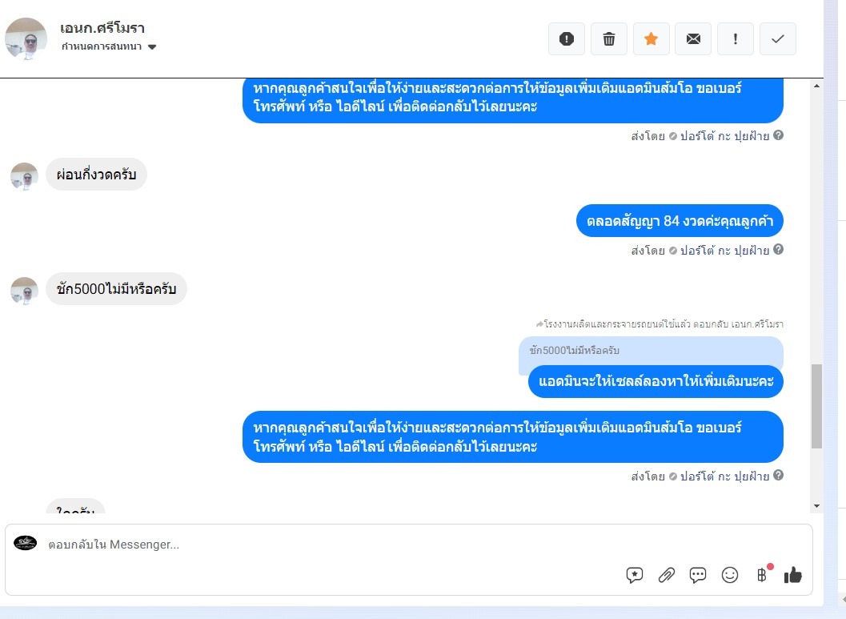Click the page avatar beside reply box
Viewport: 846px width, 619px height.
pyautogui.click(x=26, y=543)
